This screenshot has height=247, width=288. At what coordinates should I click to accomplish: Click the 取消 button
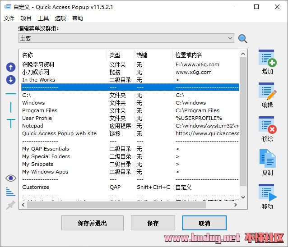pyautogui.click(x=204, y=223)
